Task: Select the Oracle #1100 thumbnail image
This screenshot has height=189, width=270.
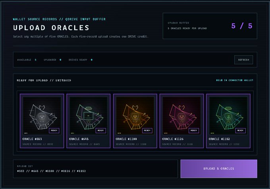Action: [x=135, y=116]
